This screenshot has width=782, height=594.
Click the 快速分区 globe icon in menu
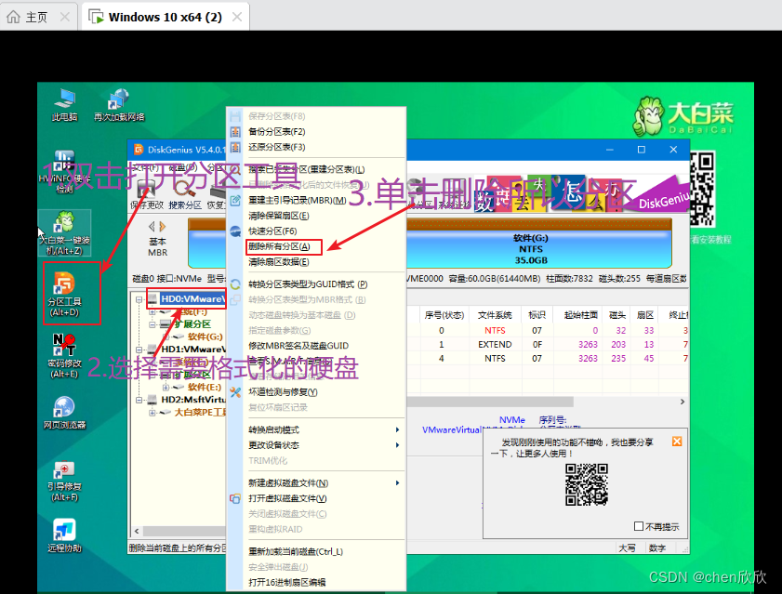point(235,231)
